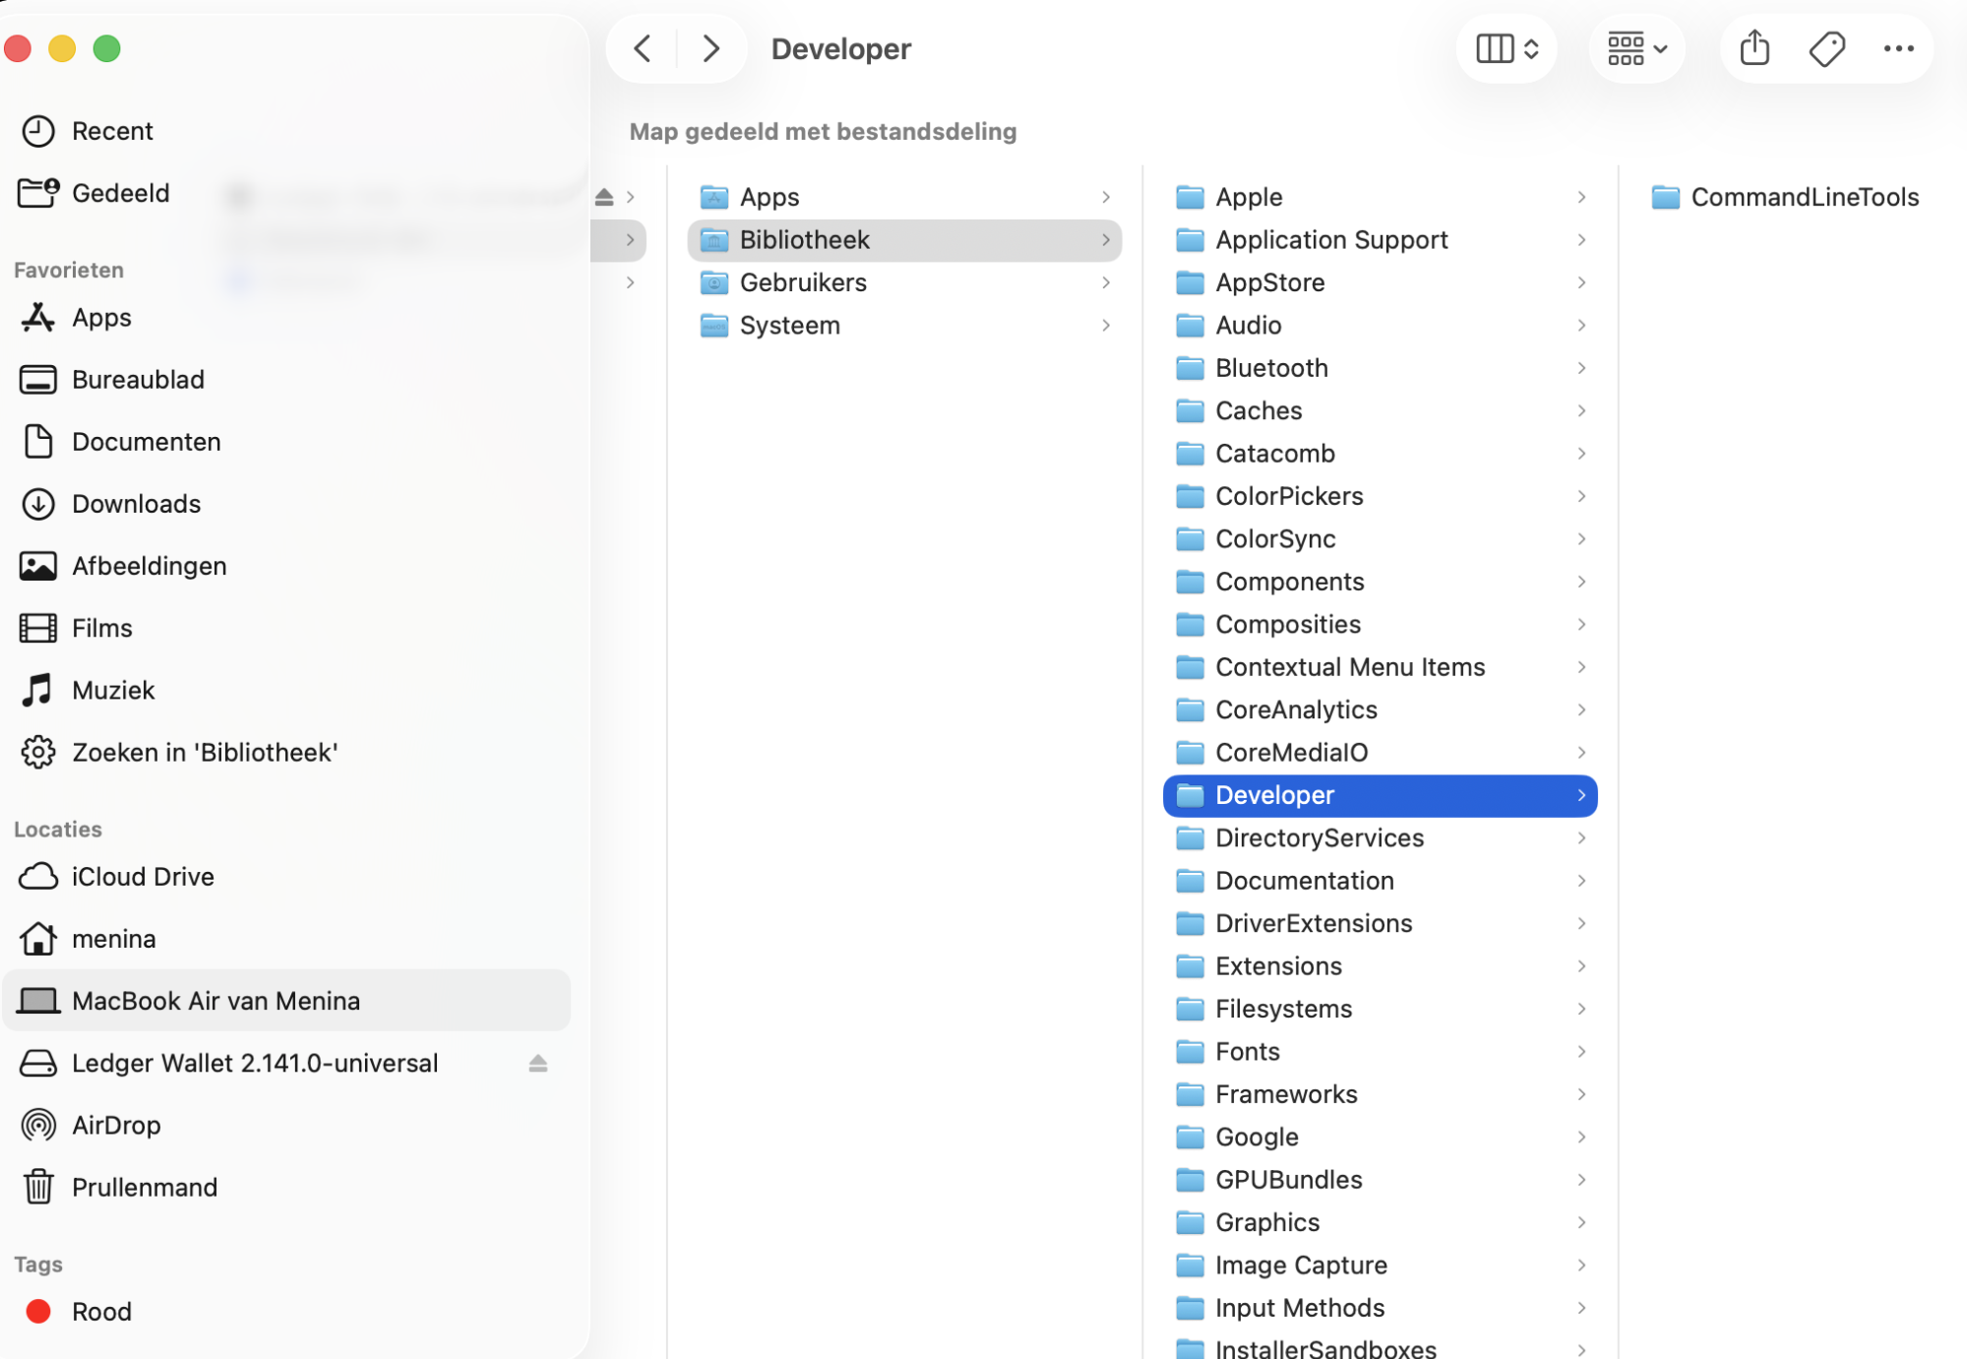The image size is (1967, 1360).
Task: Toggle the column view layout control
Action: pyautogui.click(x=1506, y=48)
